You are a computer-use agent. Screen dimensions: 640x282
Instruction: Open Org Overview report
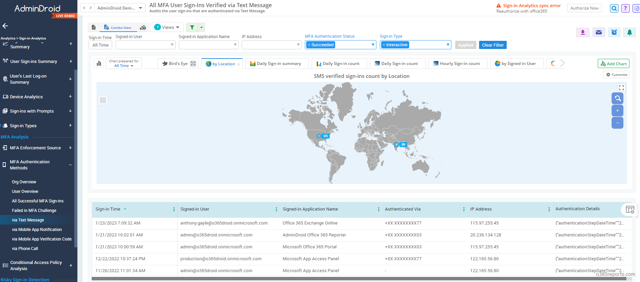coord(24,182)
